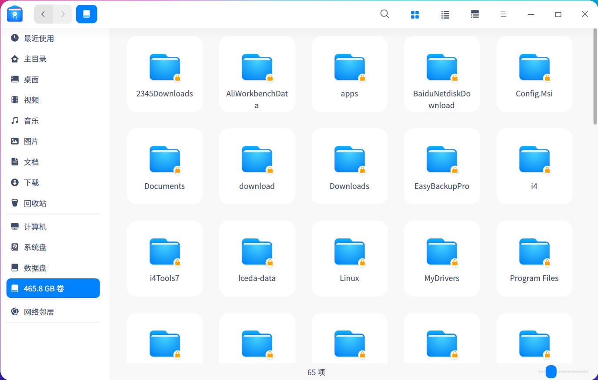
Task: Click the file manager logo icon
Action: tap(14, 13)
